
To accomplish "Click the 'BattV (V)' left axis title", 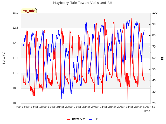I will click(4, 58).
